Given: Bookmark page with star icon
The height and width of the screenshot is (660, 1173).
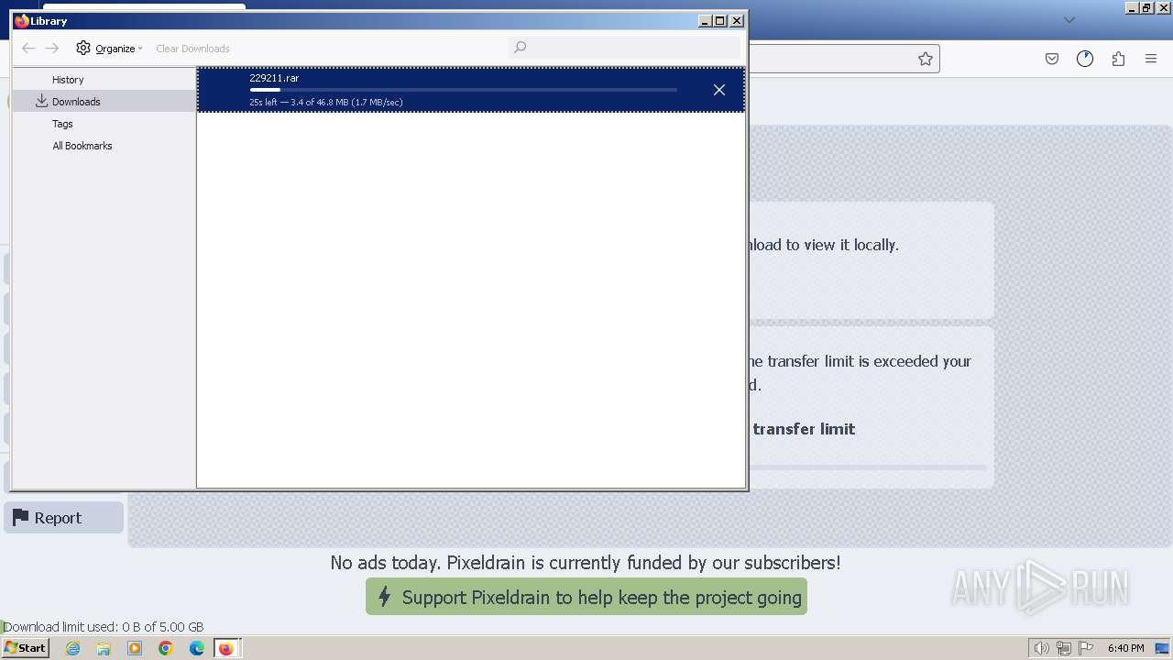Looking at the screenshot, I should (x=926, y=59).
